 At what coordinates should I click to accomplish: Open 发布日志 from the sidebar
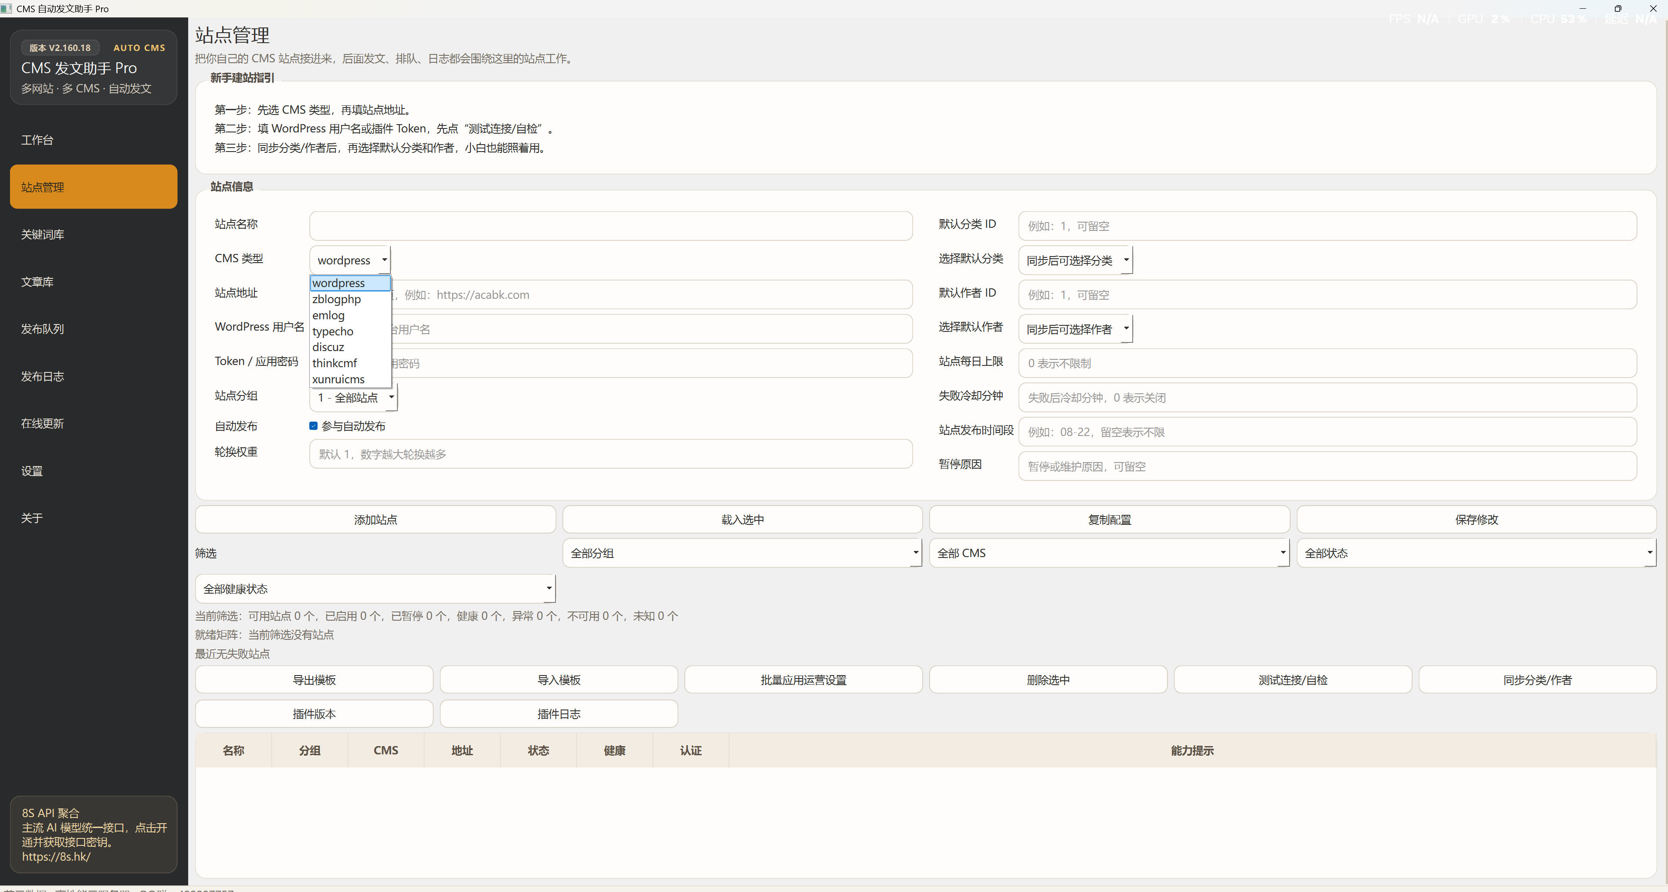click(x=93, y=376)
